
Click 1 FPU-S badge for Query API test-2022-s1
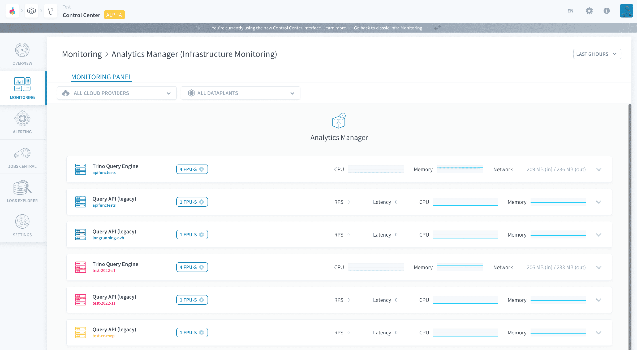click(192, 300)
